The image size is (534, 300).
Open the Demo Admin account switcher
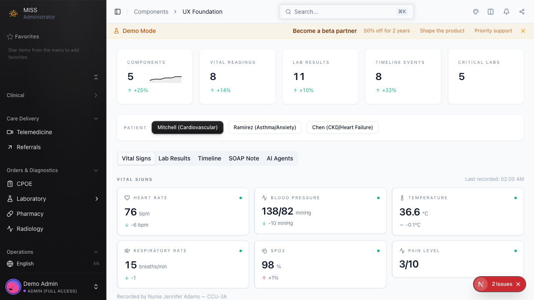click(x=96, y=287)
